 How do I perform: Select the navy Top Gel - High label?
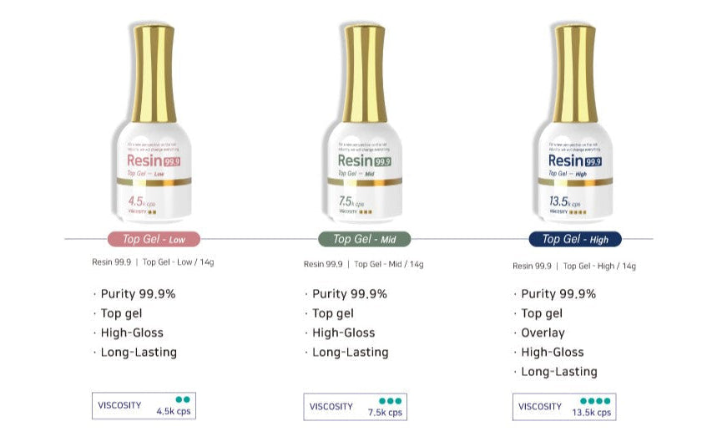tap(575, 239)
